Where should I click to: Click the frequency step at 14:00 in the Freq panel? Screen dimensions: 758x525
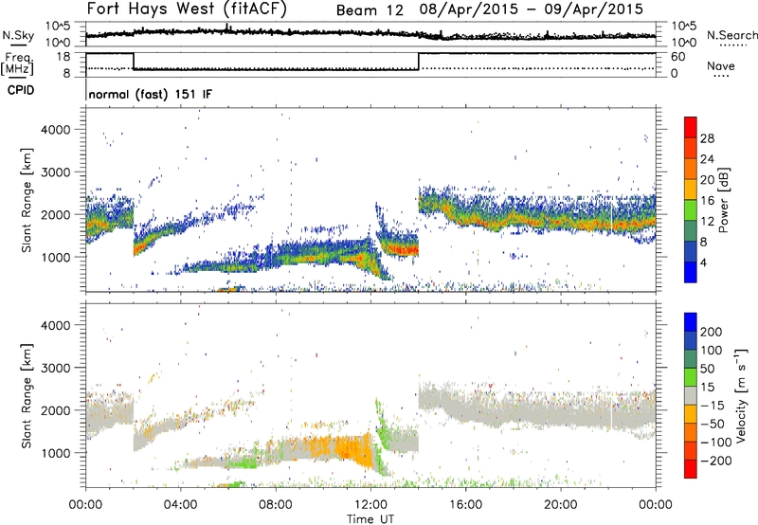[x=419, y=62]
